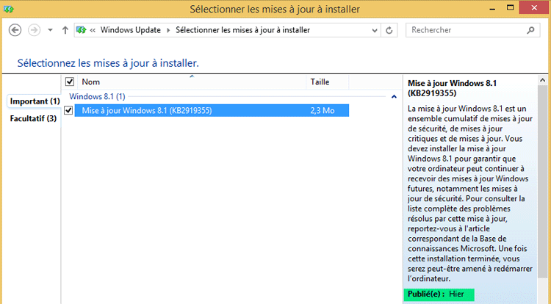This screenshot has width=551, height=304.
Task: Click the window icon in the title bar
Action: (8, 10)
